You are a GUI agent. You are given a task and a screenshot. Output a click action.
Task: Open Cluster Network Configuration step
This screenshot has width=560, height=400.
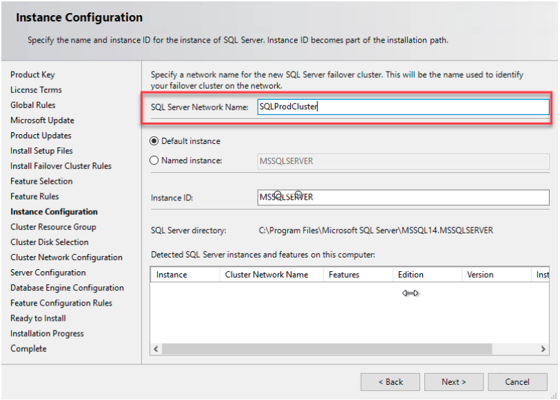point(66,257)
